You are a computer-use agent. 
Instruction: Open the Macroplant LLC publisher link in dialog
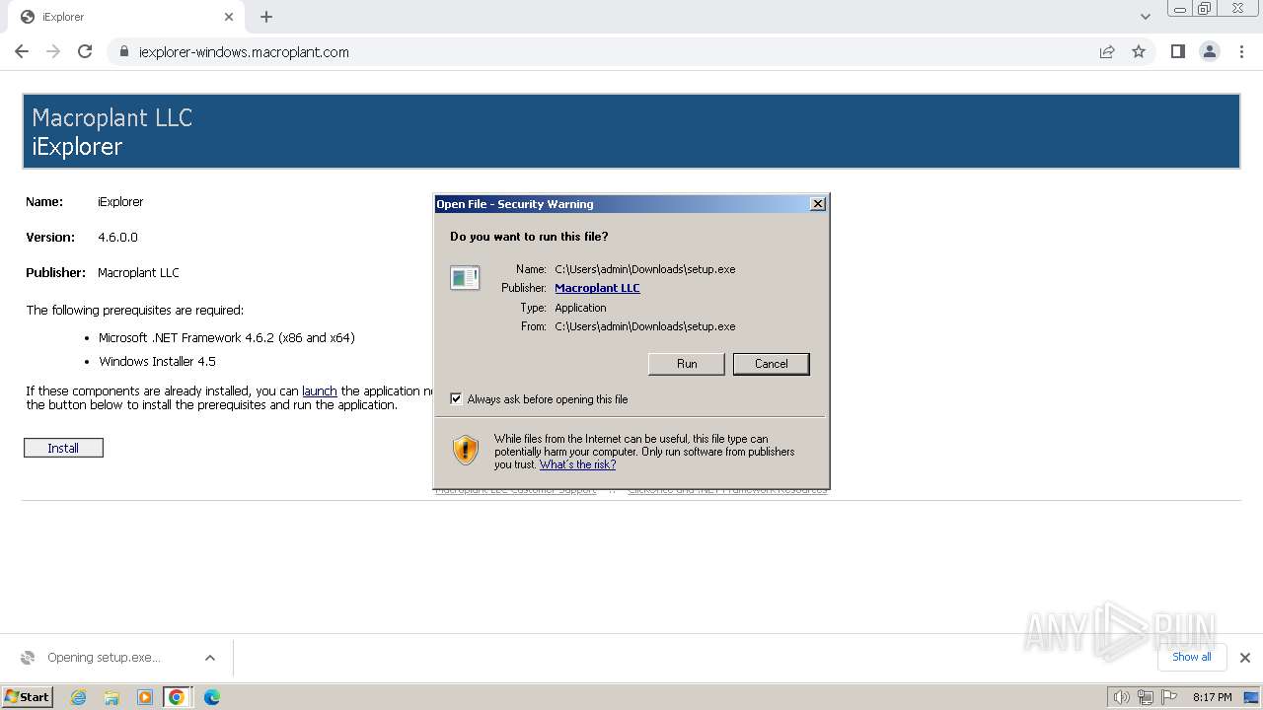(x=597, y=288)
